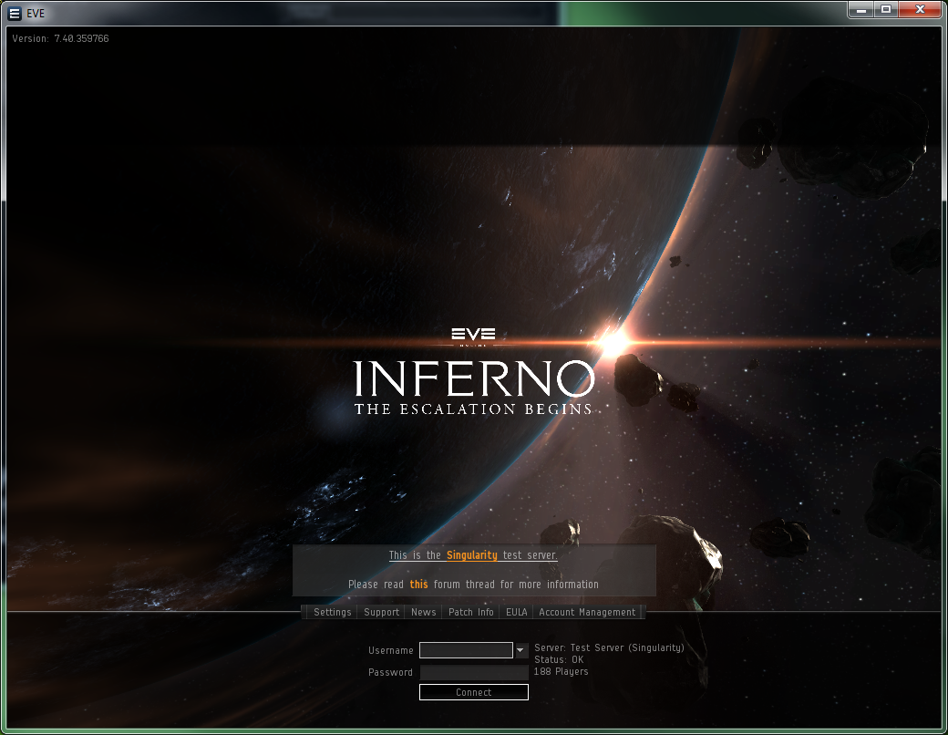Select News in the login menu bar
The width and height of the screenshot is (948, 735).
point(423,612)
